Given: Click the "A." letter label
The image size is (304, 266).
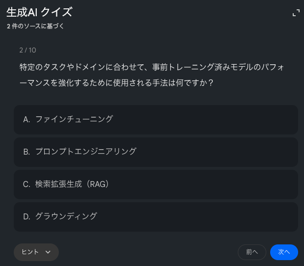Looking at the screenshot, I should tap(26, 119).
